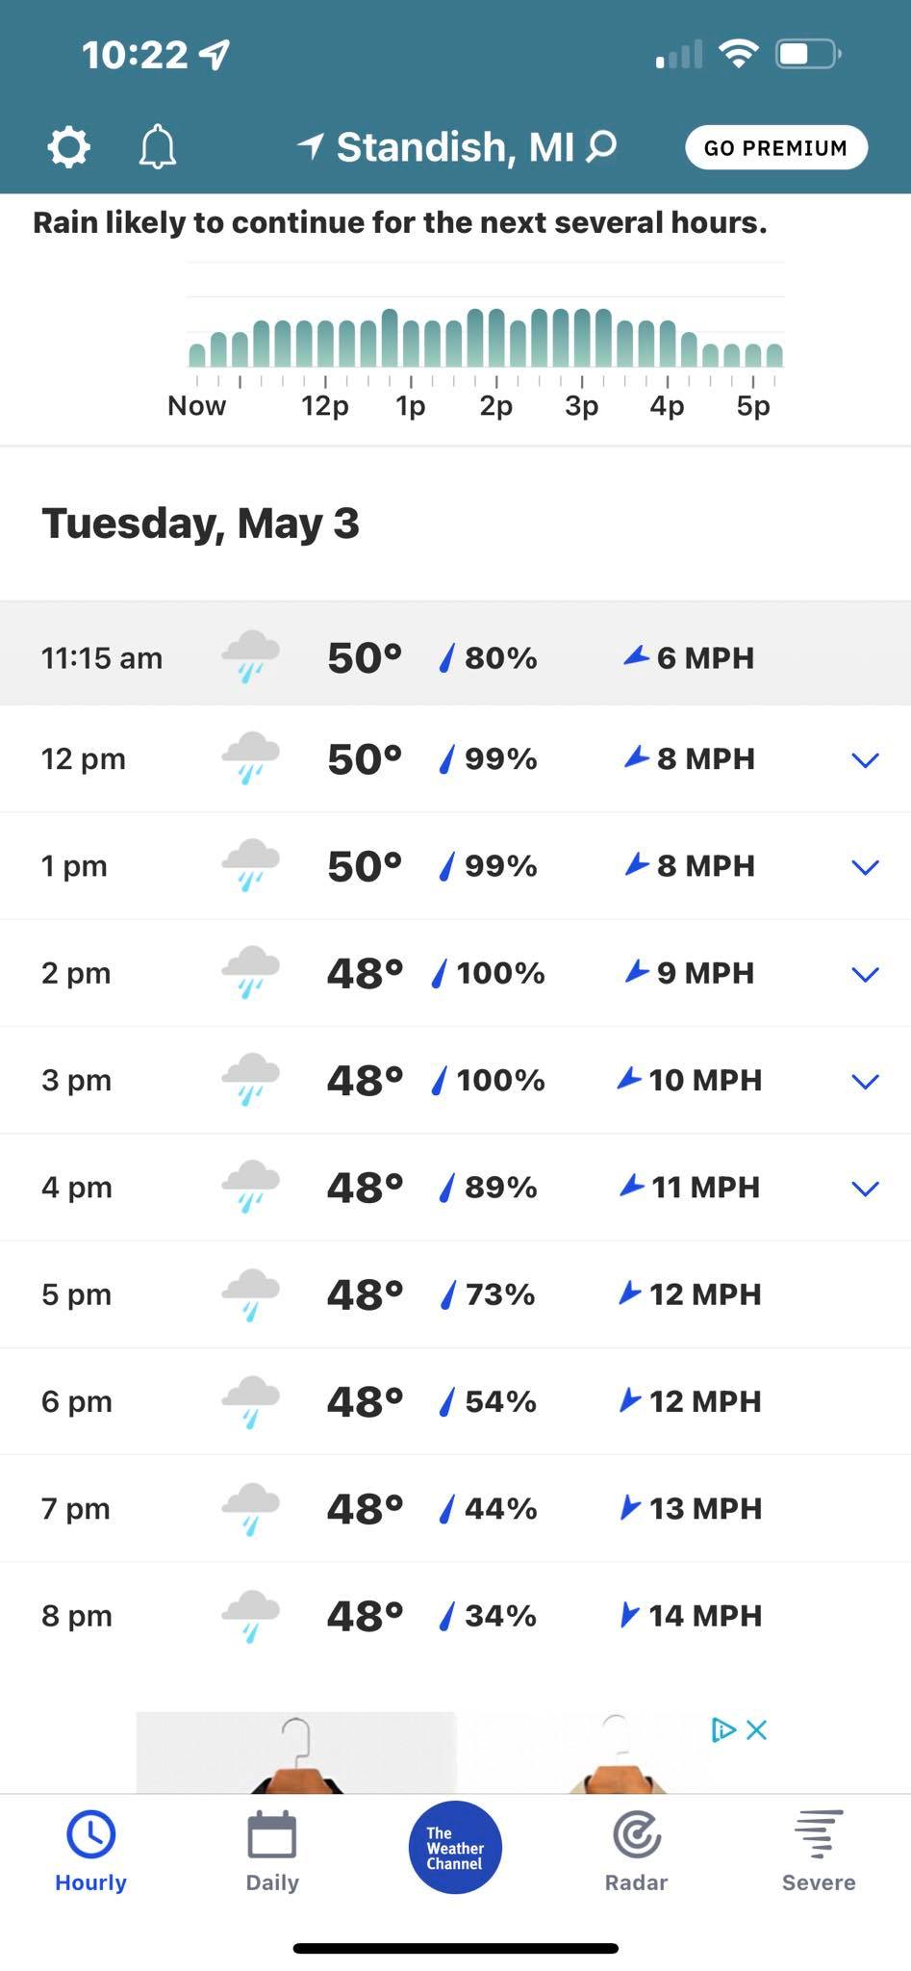Expand the 4 pm forecast chevron

(865, 1189)
